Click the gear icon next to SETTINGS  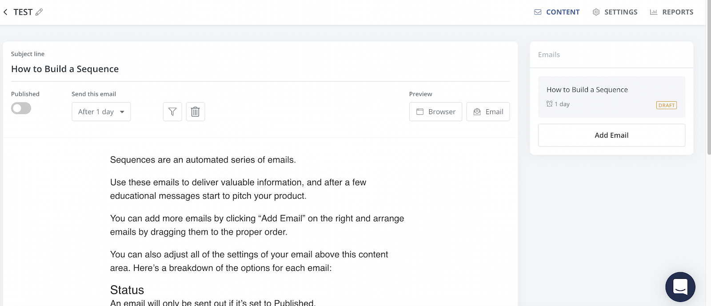[596, 12]
